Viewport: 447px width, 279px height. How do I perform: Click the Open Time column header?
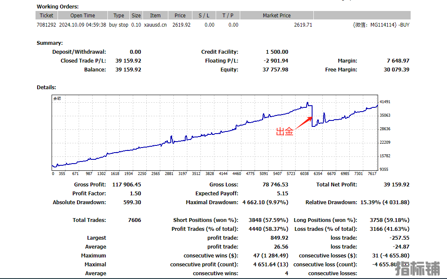click(82, 16)
